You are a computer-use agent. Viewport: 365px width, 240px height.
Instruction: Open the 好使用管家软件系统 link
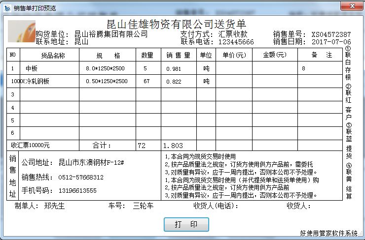pos(329,233)
